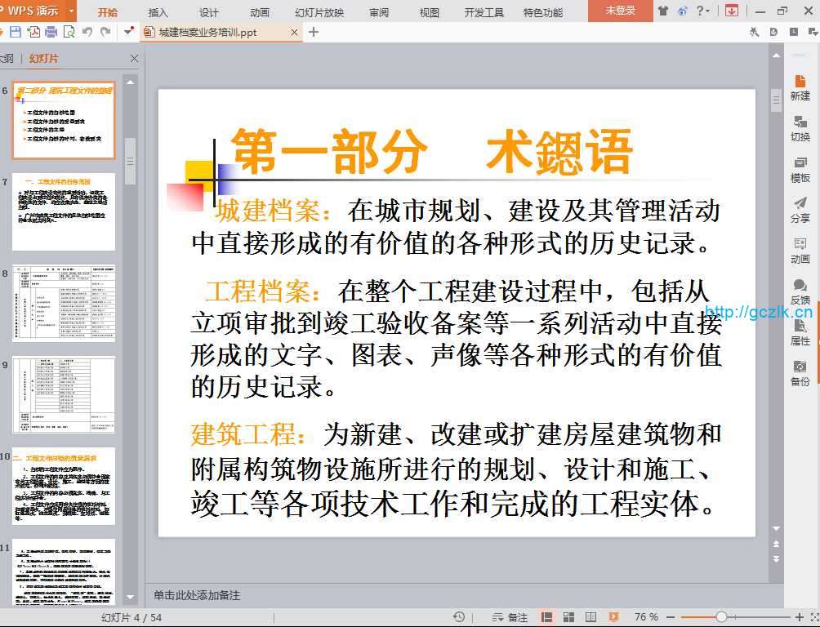
Task: Open the 新建 (New) sidebar icon
Action: pyautogui.click(x=800, y=87)
